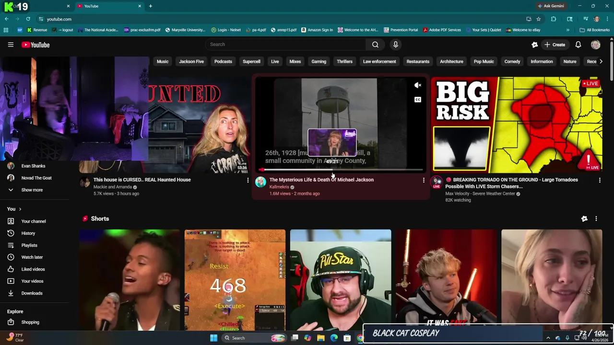Open a new Chrome tab
The height and width of the screenshot is (345, 614).
click(x=151, y=6)
